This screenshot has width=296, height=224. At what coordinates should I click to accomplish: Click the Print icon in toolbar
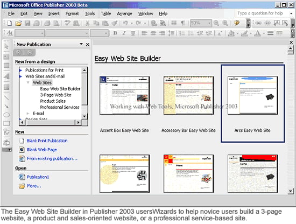click(x=47, y=23)
